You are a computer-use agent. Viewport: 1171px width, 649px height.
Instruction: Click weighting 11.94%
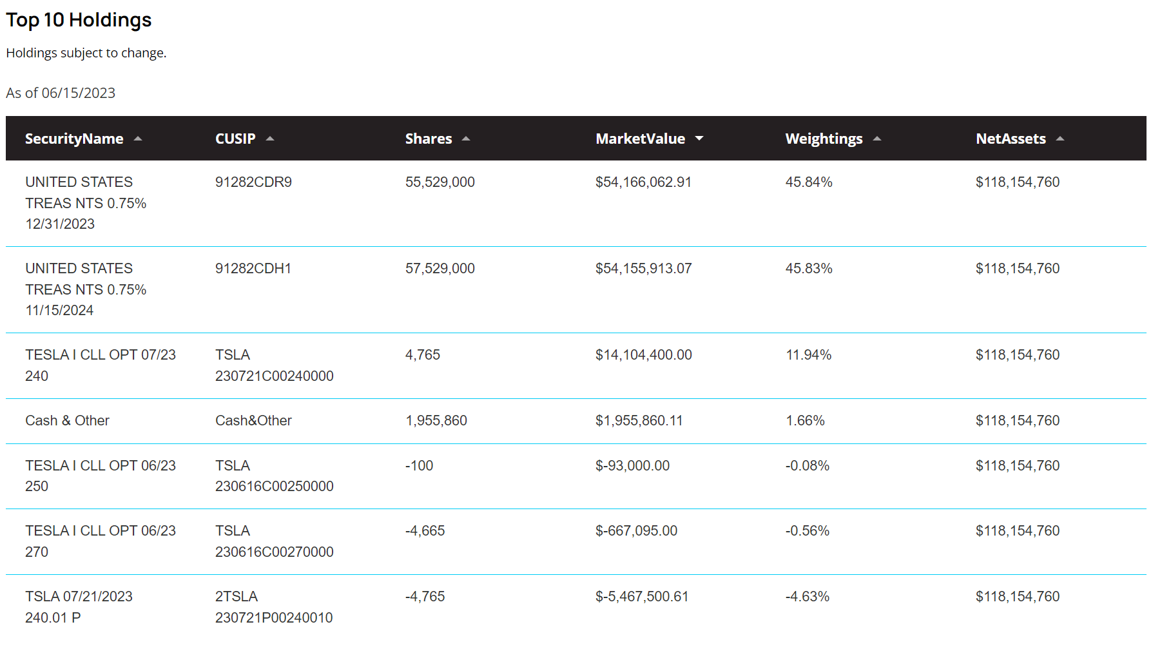coord(809,355)
